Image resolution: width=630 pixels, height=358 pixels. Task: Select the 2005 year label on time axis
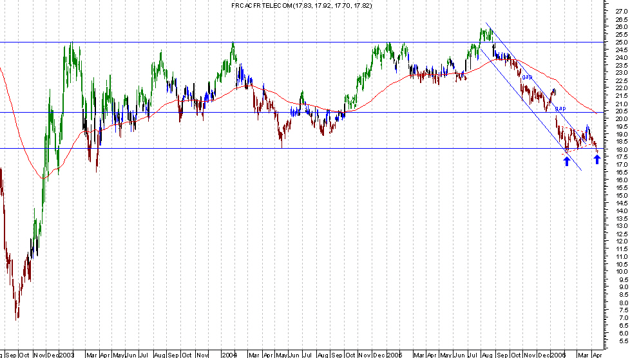click(x=394, y=355)
